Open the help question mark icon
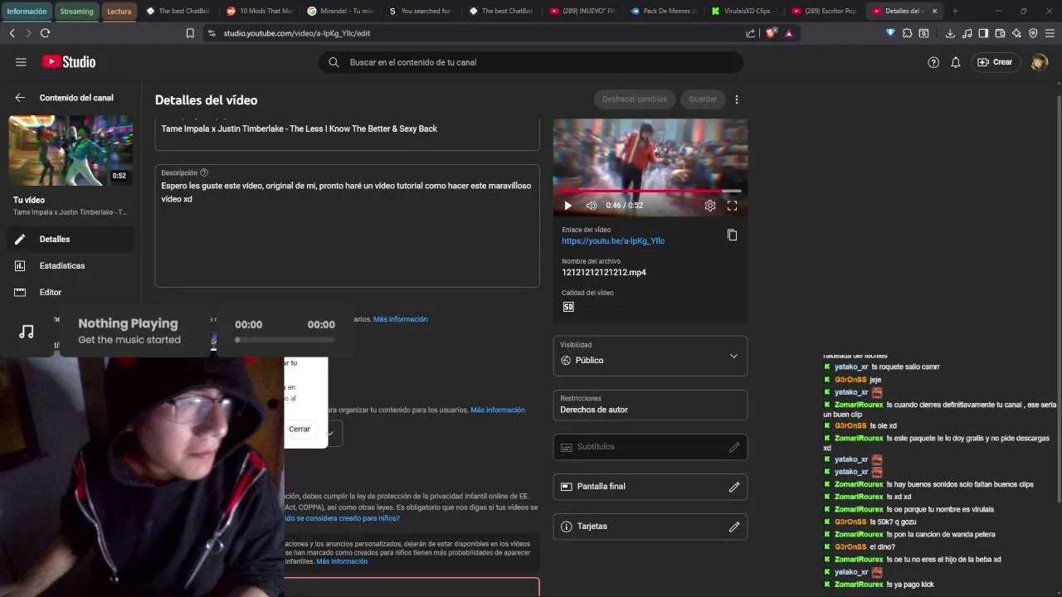This screenshot has height=597, width=1062. click(x=933, y=62)
